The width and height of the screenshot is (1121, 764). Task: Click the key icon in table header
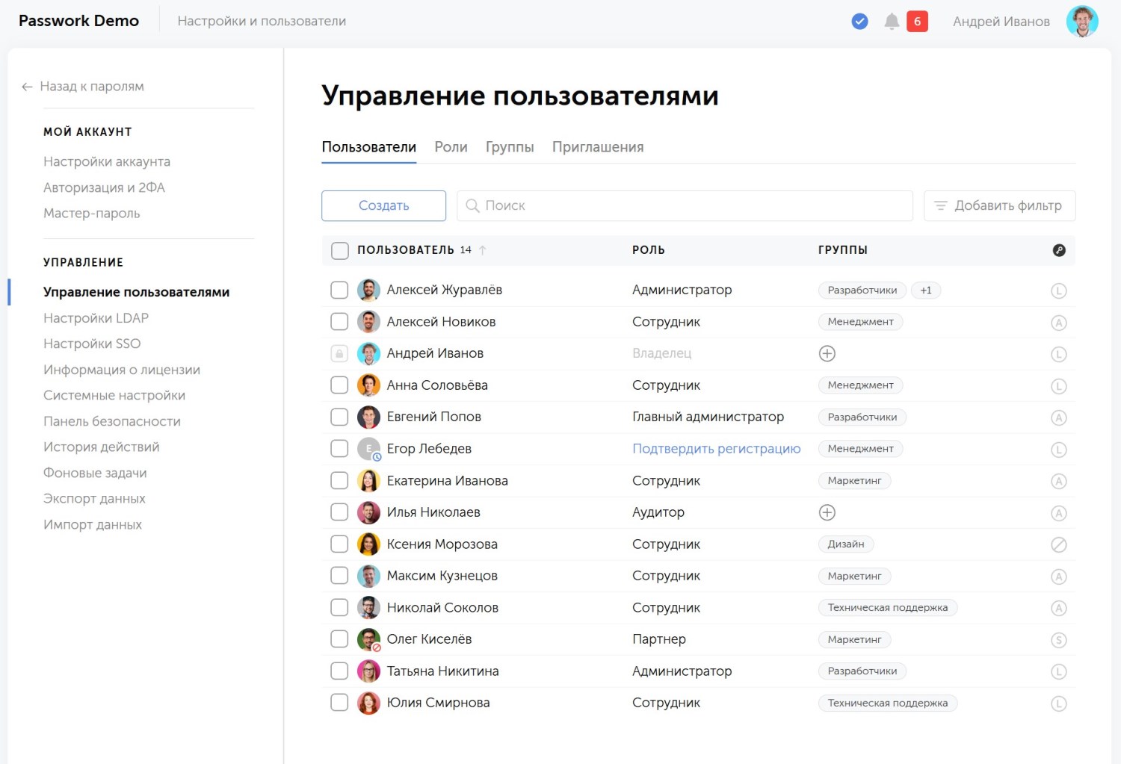click(x=1058, y=250)
